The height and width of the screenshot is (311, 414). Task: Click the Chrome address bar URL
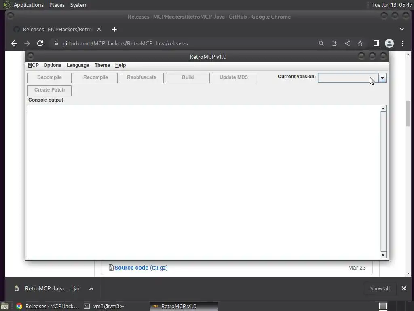pyautogui.click(x=125, y=43)
